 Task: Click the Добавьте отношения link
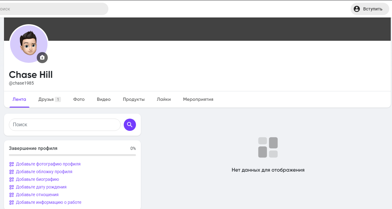point(37,195)
